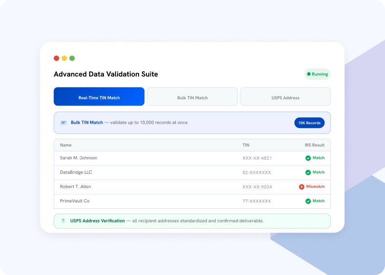Viewport: 385px width, 275px height.
Task: Click the green check icon for Sarah M. Johnson
Action: pos(308,158)
